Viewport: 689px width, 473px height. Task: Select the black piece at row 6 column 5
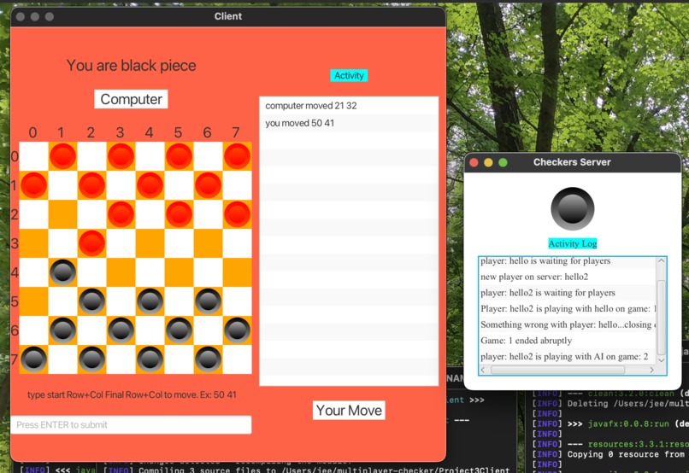pyautogui.click(x=179, y=330)
